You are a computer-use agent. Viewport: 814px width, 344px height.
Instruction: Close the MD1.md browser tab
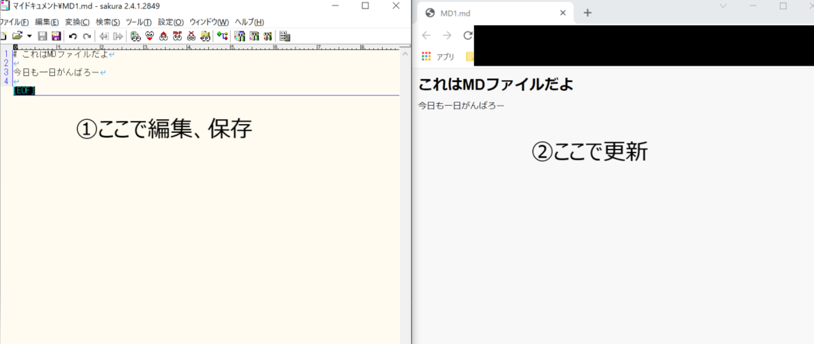[562, 13]
